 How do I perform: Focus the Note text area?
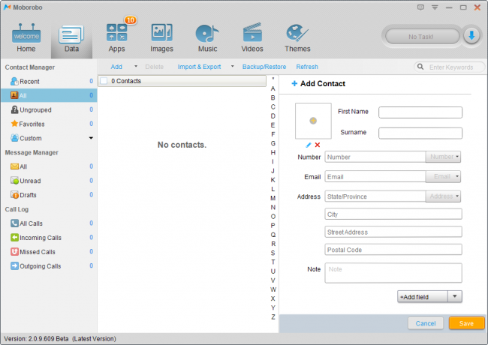click(393, 273)
